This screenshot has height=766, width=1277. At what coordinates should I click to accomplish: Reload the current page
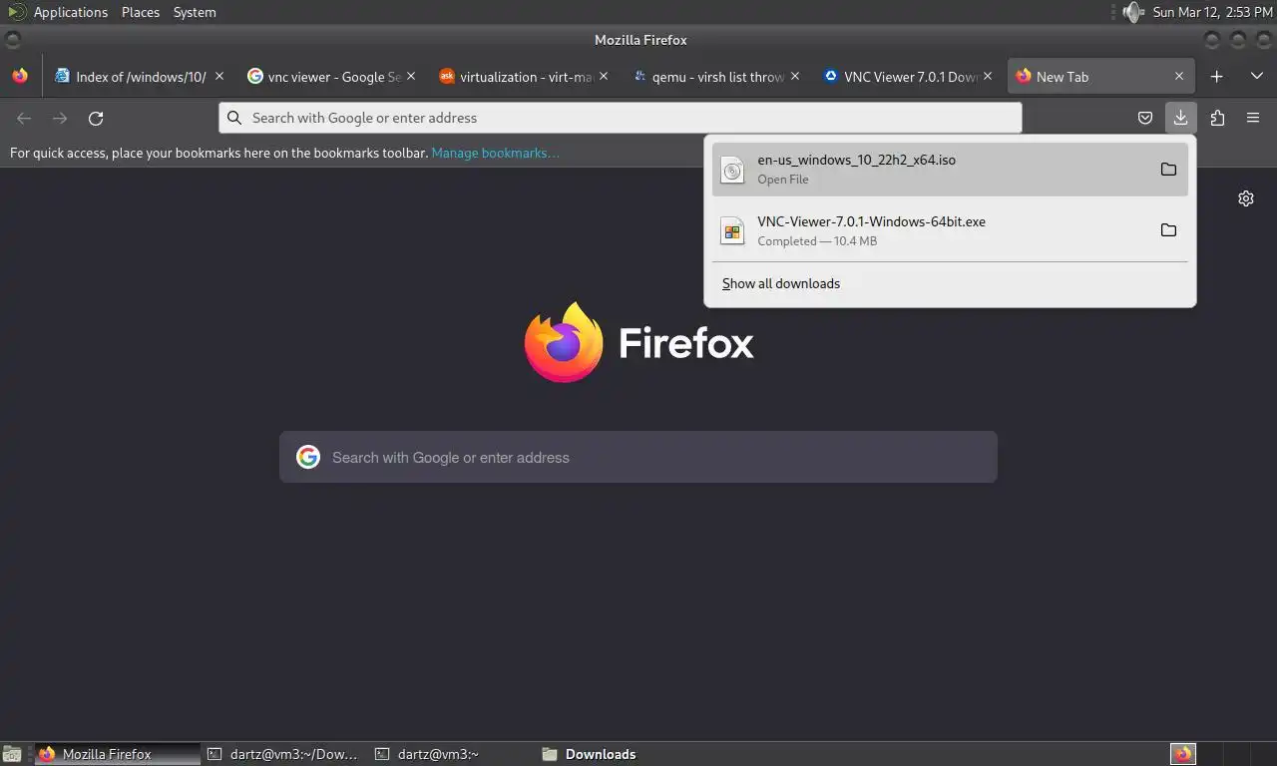click(x=96, y=118)
